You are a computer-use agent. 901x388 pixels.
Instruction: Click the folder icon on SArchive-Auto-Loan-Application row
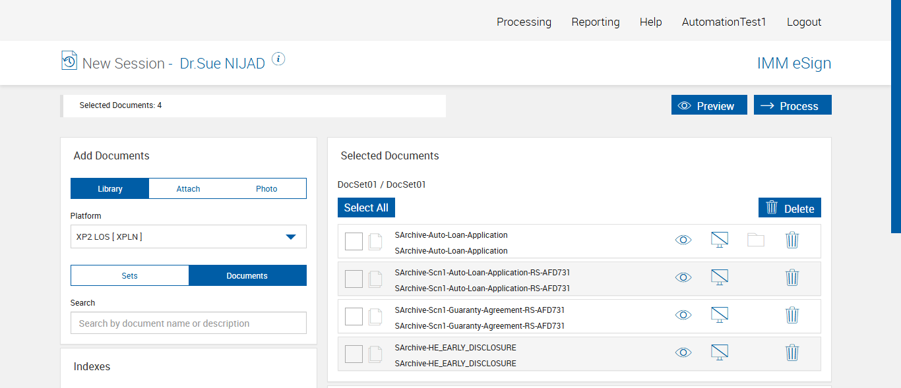pos(756,240)
